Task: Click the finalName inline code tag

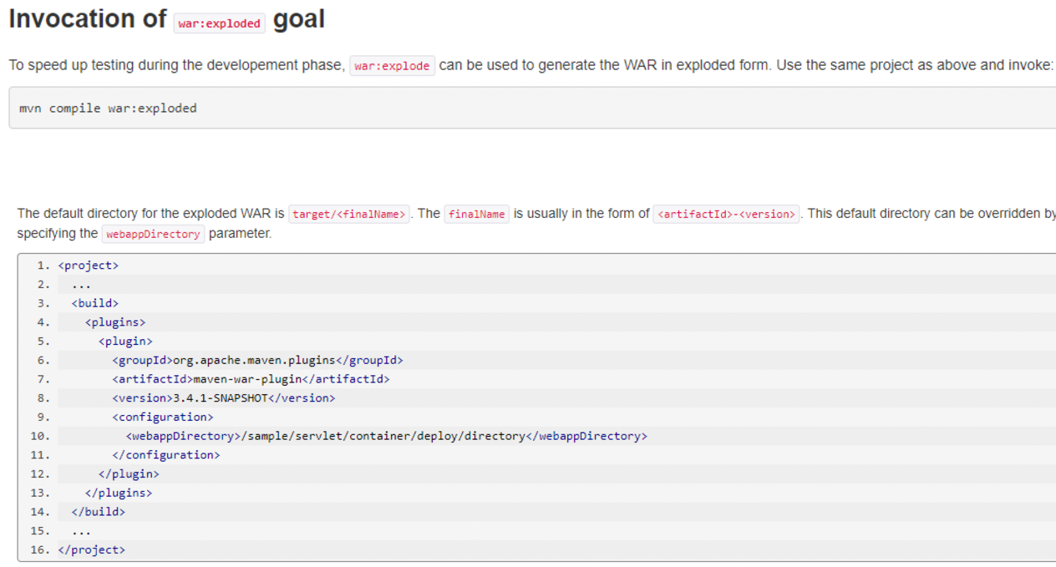Action: pyautogui.click(x=476, y=214)
